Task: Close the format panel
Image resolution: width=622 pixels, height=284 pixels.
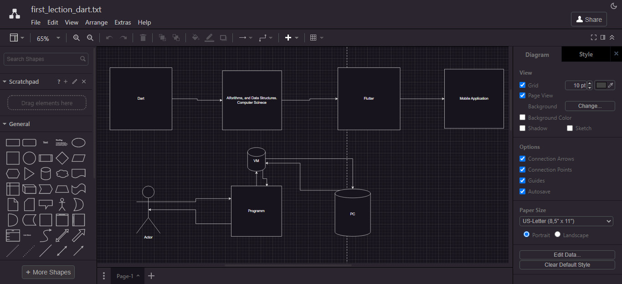Action: click(616, 54)
